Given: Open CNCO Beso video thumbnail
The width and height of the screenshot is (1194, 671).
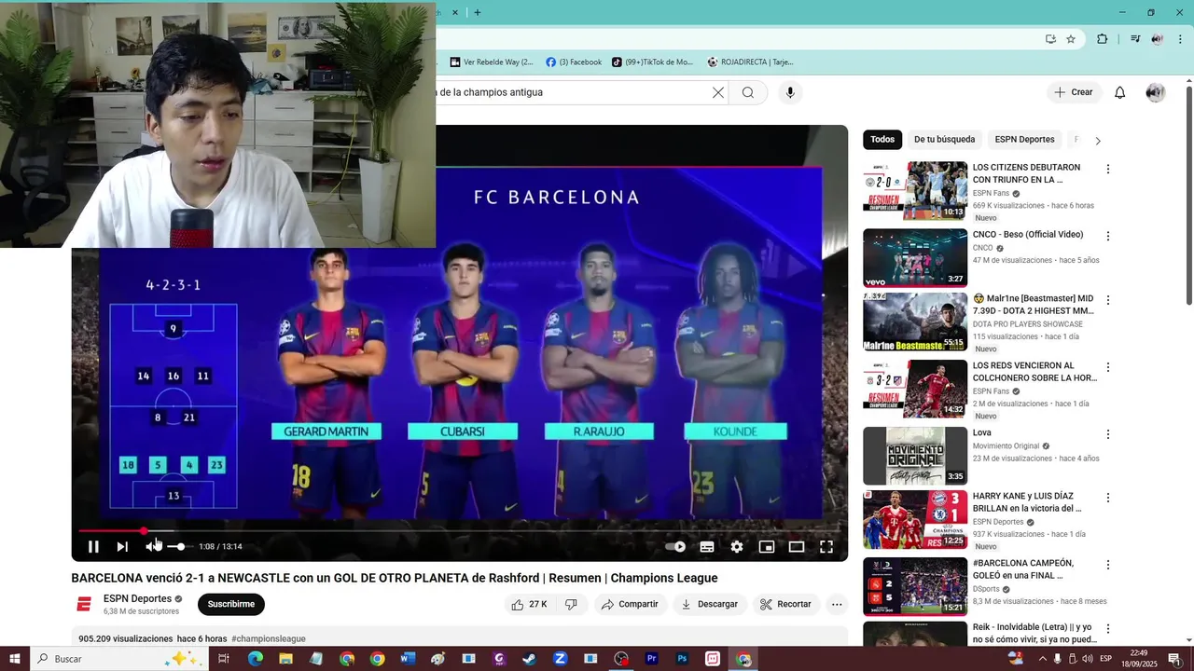Looking at the screenshot, I should coord(915,258).
